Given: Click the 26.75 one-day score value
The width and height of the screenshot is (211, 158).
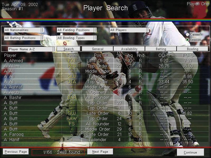Looking at the screenshot, I should coord(164,66).
